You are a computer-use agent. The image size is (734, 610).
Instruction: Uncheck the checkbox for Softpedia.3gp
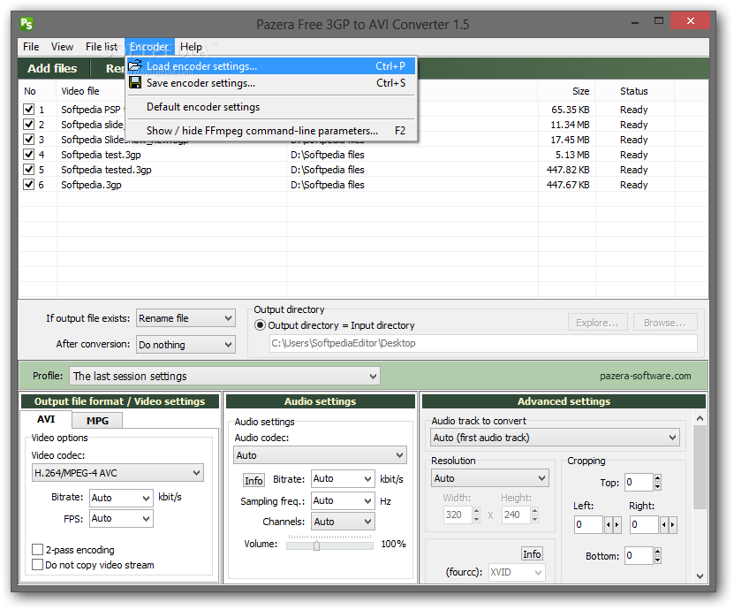[x=28, y=184]
